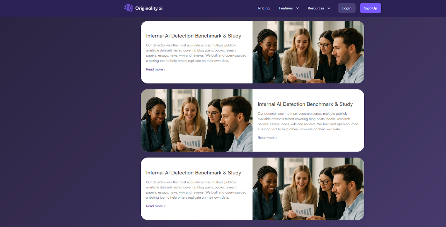Open the third card's team photo

coord(308,189)
